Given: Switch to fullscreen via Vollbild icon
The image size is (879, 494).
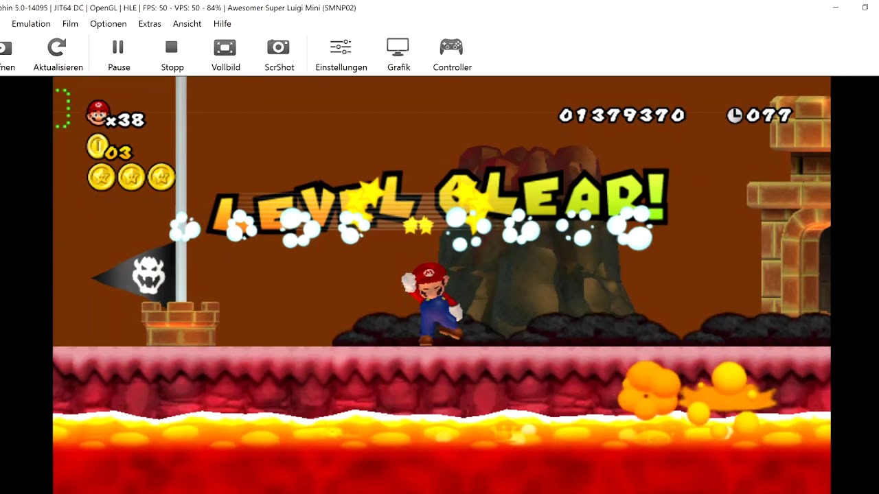Looking at the screenshot, I should pos(225,47).
